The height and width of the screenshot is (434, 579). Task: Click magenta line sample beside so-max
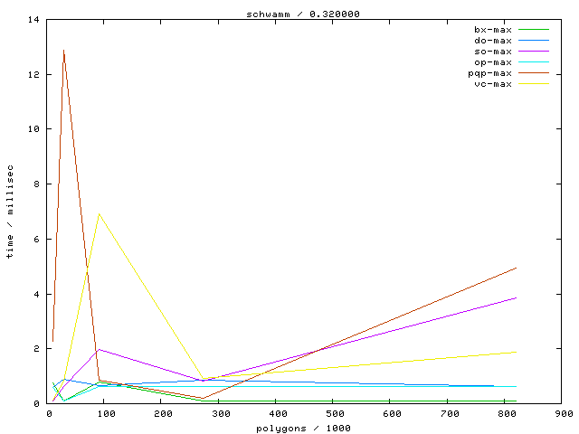tap(534, 52)
